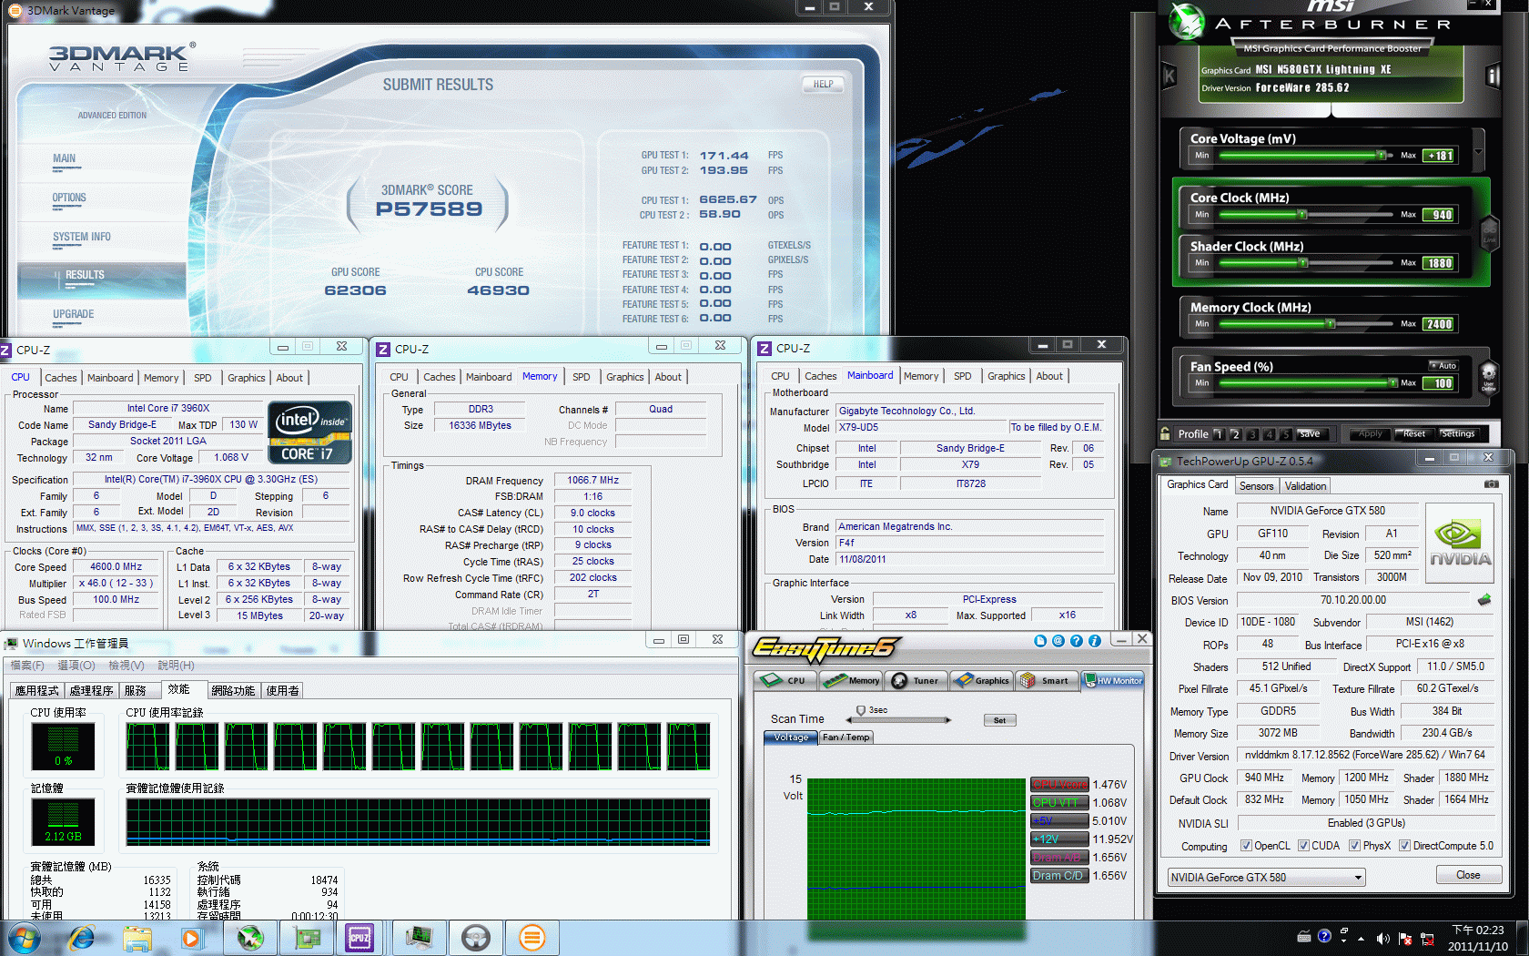Click Afterburner's Reset button
The image size is (1529, 956).
1413,434
